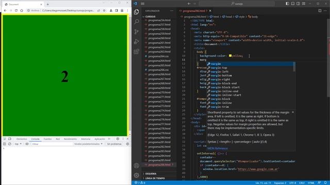Open notifications bell in status bar

pos(325,183)
